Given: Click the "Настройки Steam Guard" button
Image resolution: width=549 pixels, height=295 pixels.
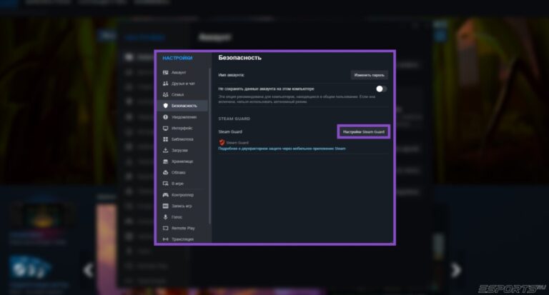Looking at the screenshot, I should coord(363,131).
